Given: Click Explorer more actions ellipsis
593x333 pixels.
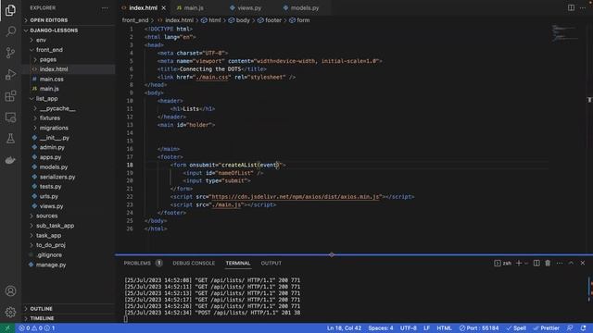Looking at the screenshot, I should click(105, 8).
